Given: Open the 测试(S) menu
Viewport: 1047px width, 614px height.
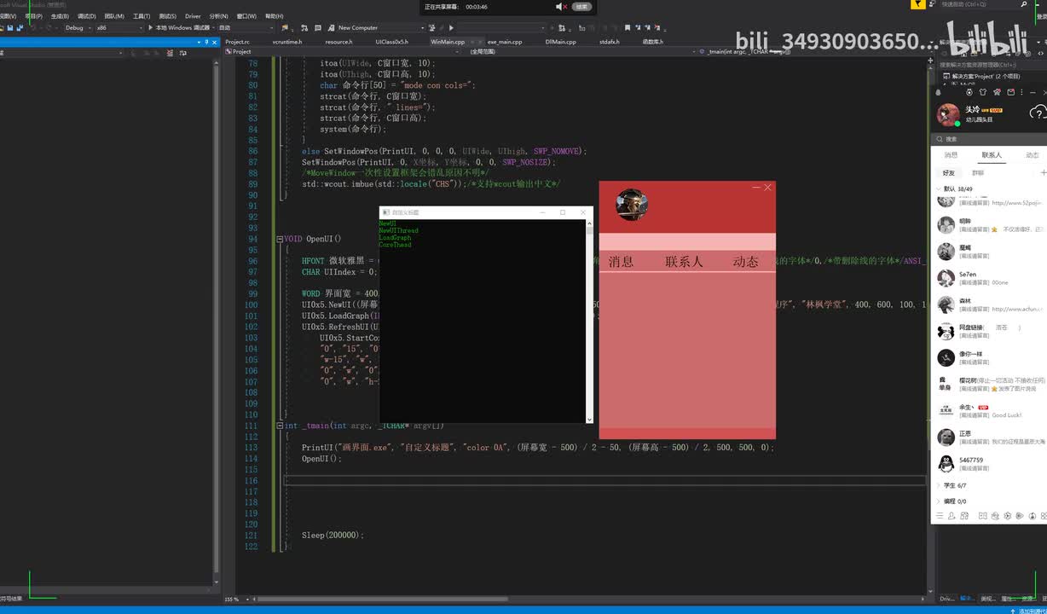Looking at the screenshot, I should [x=167, y=15].
